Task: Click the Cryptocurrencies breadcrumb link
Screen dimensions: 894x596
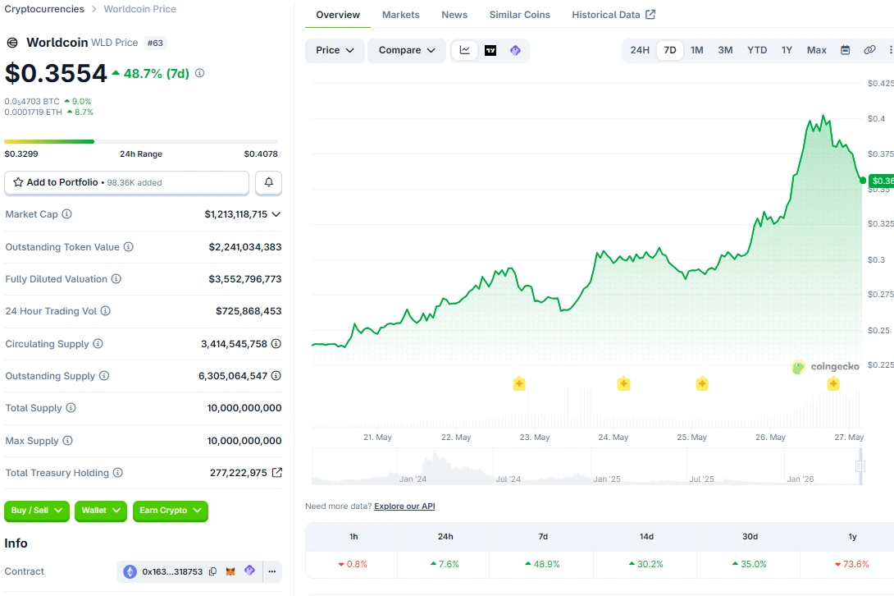Action: (44, 9)
